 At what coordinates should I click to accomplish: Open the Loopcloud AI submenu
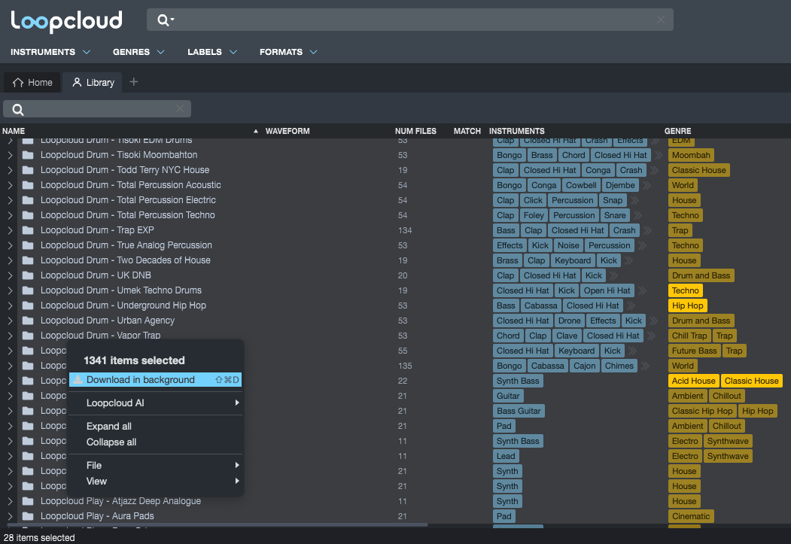[x=155, y=403]
